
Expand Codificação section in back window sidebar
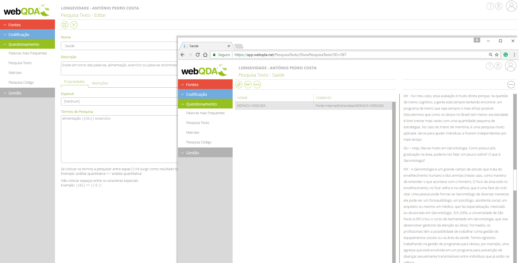click(27, 34)
